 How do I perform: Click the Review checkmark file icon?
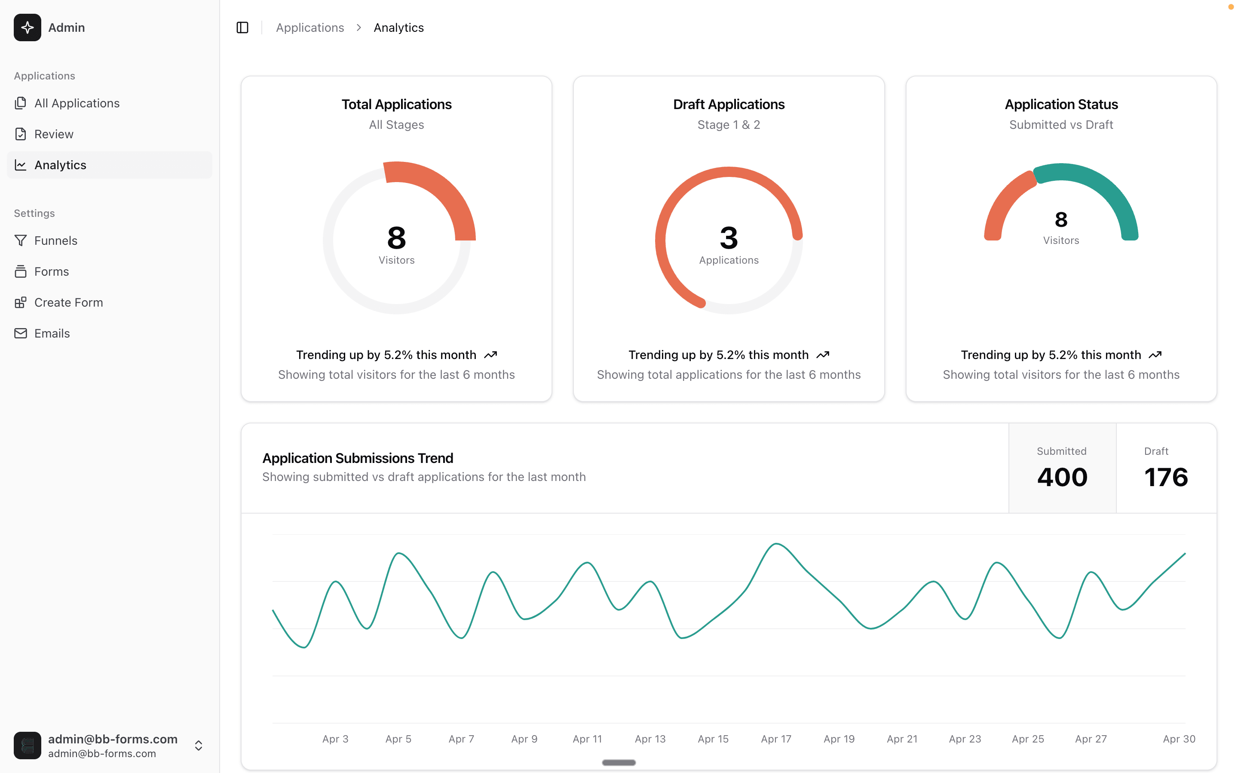pyautogui.click(x=21, y=134)
